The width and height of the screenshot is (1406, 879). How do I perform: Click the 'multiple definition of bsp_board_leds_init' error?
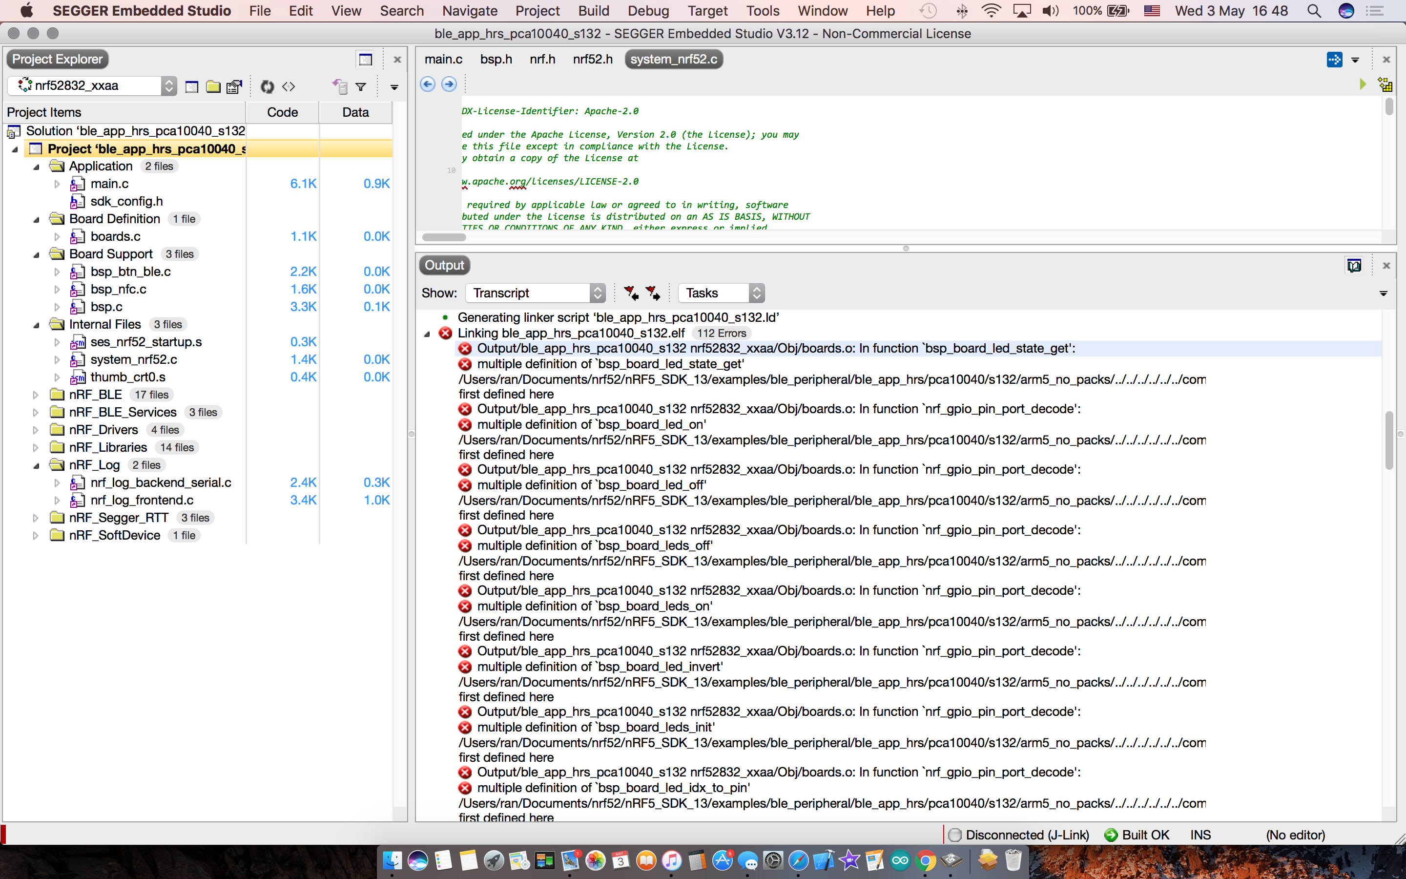pyautogui.click(x=596, y=727)
